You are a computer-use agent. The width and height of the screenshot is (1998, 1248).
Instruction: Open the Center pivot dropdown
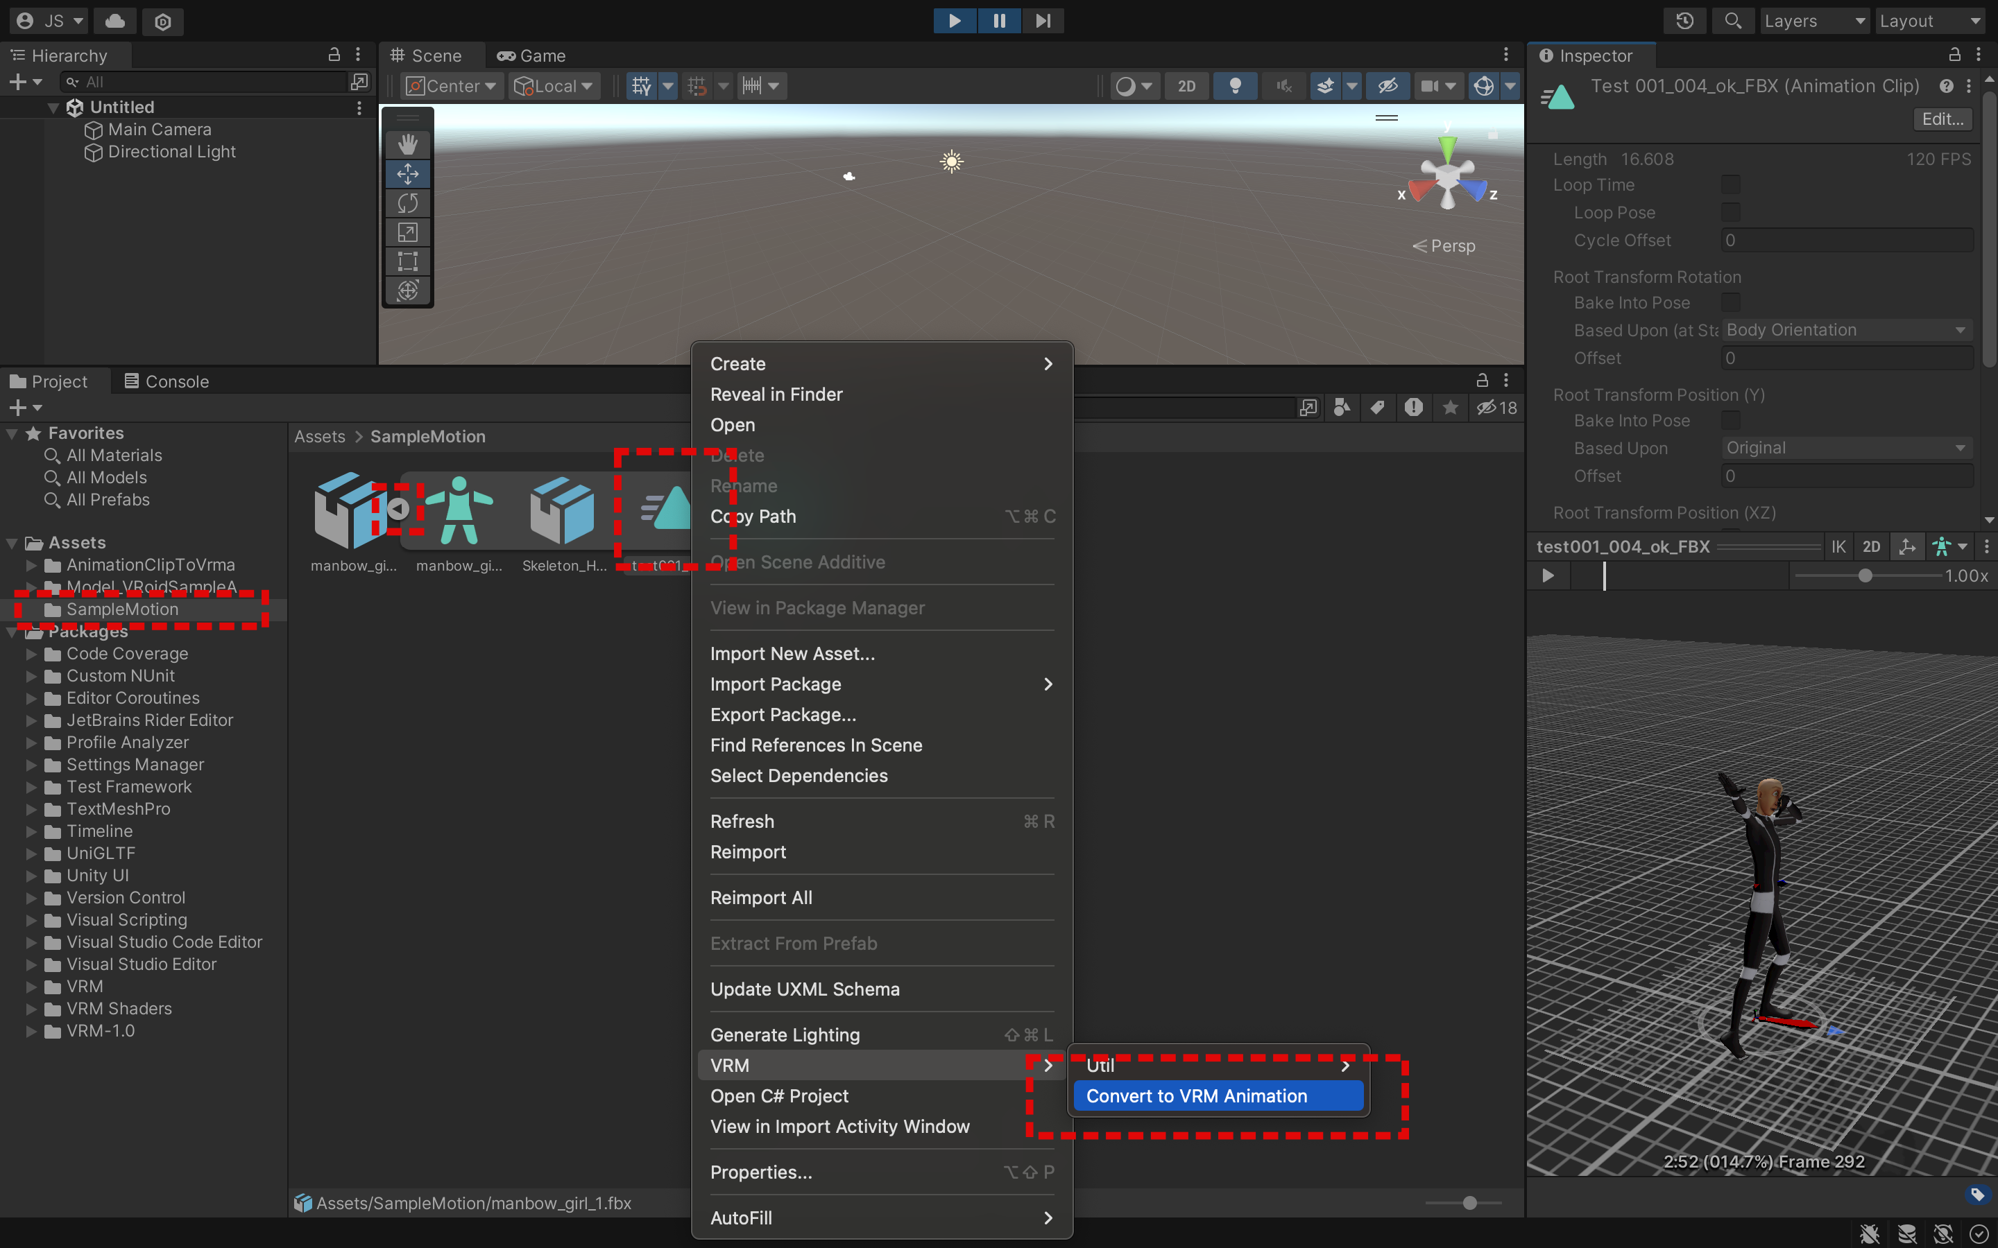tap(452, 86)
